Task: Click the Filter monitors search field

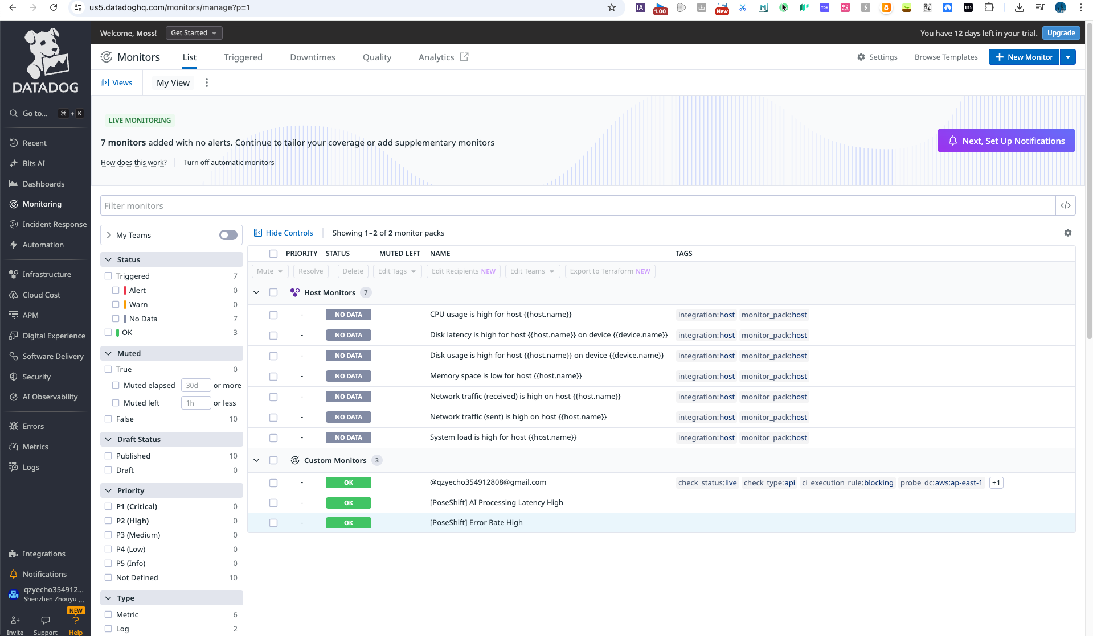Action: coord(578,205)
